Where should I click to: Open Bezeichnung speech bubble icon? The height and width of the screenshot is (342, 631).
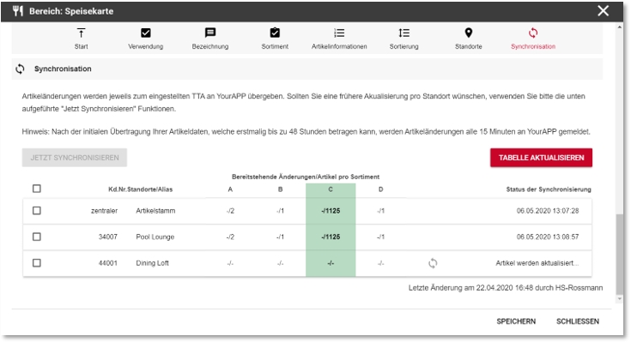tap(210, 33)
